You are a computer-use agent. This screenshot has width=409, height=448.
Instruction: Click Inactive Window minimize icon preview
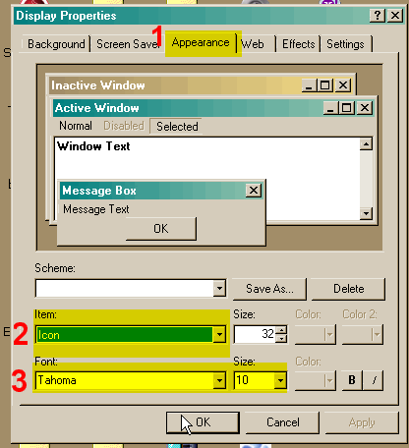[x=309, y=85]
